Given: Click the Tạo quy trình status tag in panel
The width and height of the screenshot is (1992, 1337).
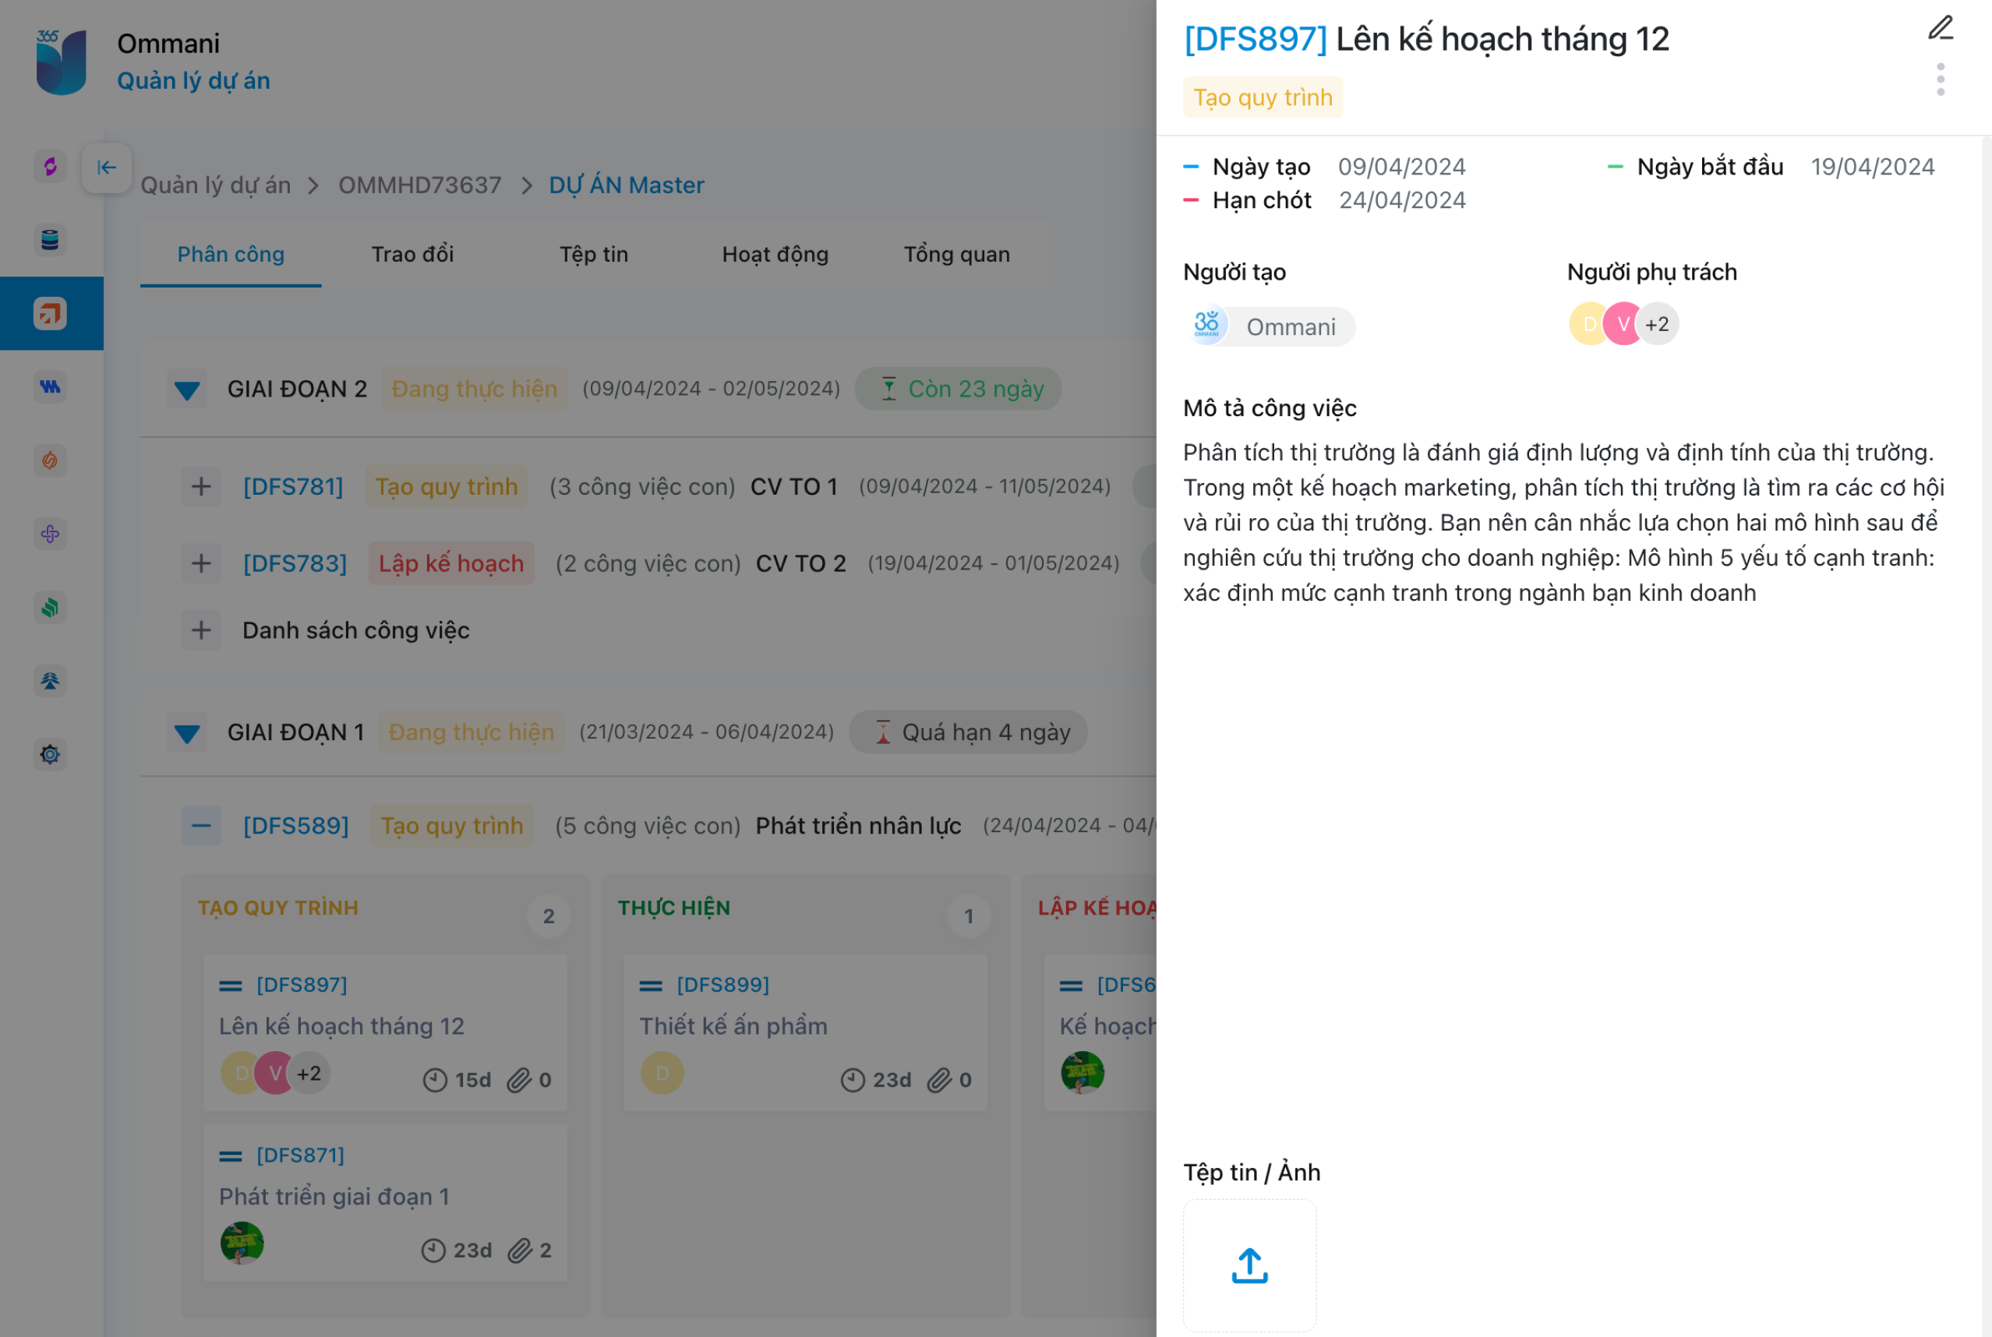Looking at the screenshot, I should (1262, 97).
